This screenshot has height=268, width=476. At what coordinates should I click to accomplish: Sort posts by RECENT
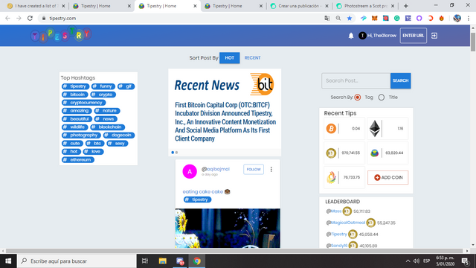(253, 58)
